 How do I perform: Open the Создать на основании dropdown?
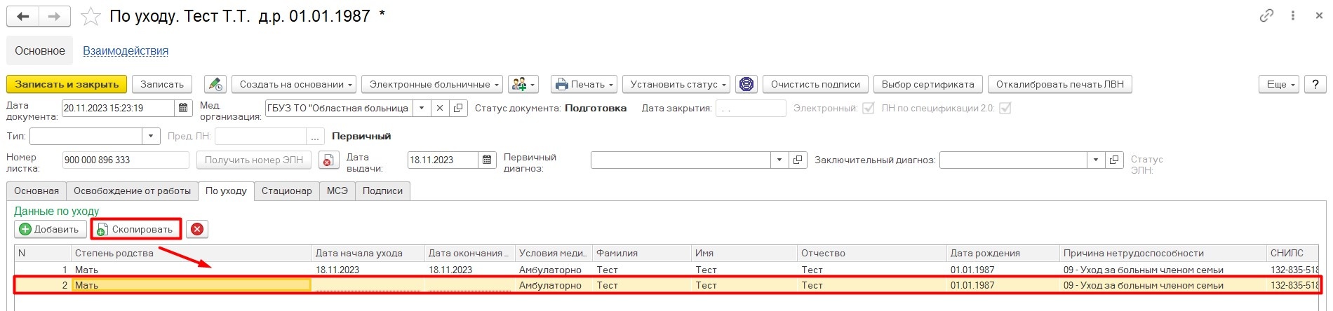point(293,84)
